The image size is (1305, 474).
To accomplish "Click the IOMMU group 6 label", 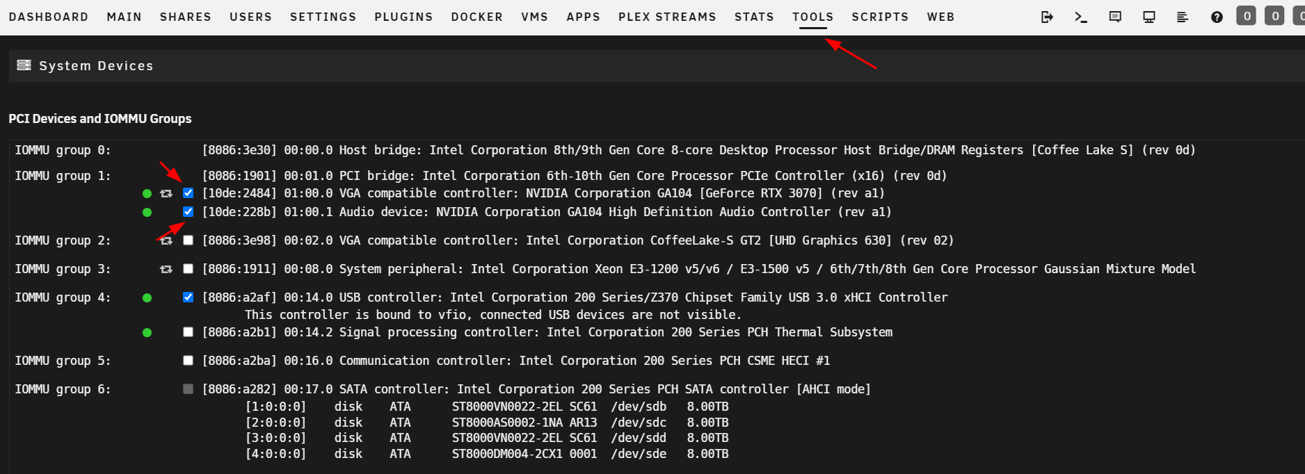I will [63, 389].
